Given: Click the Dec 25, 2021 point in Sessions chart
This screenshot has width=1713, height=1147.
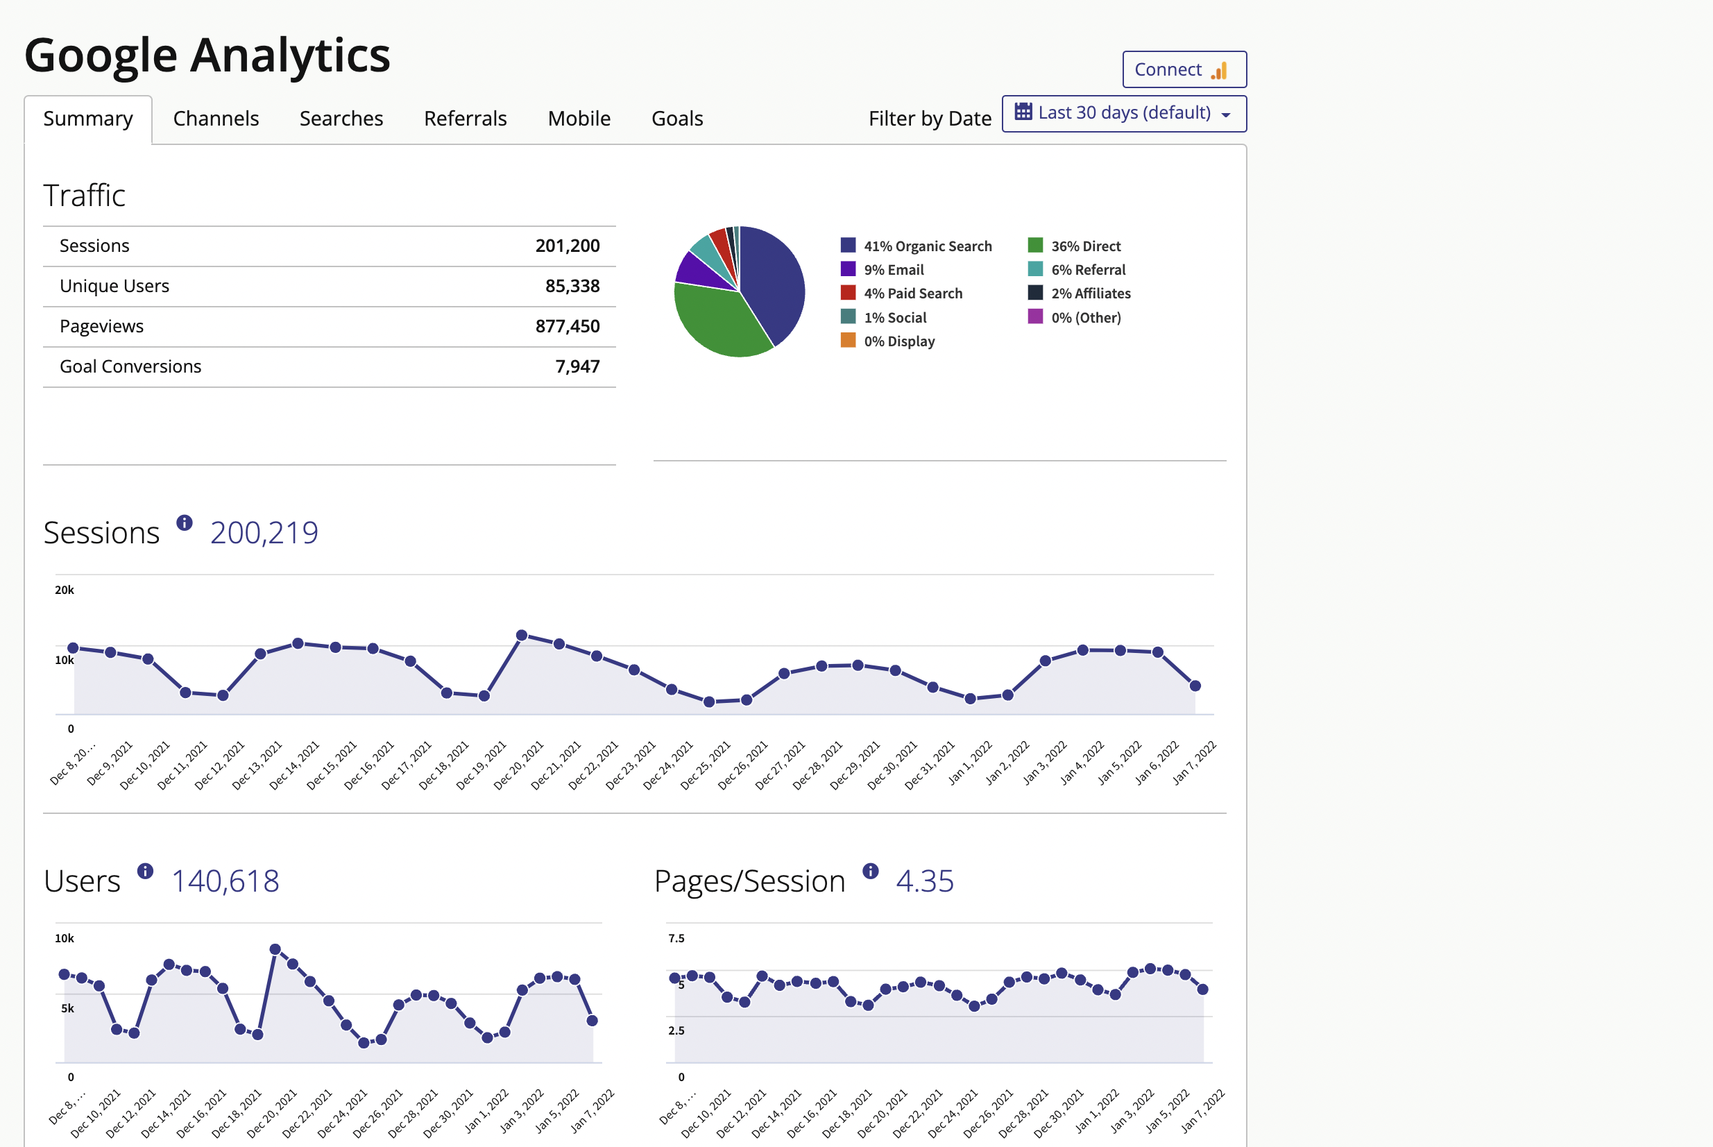Looking at the screenshot, I should (709, 702).
